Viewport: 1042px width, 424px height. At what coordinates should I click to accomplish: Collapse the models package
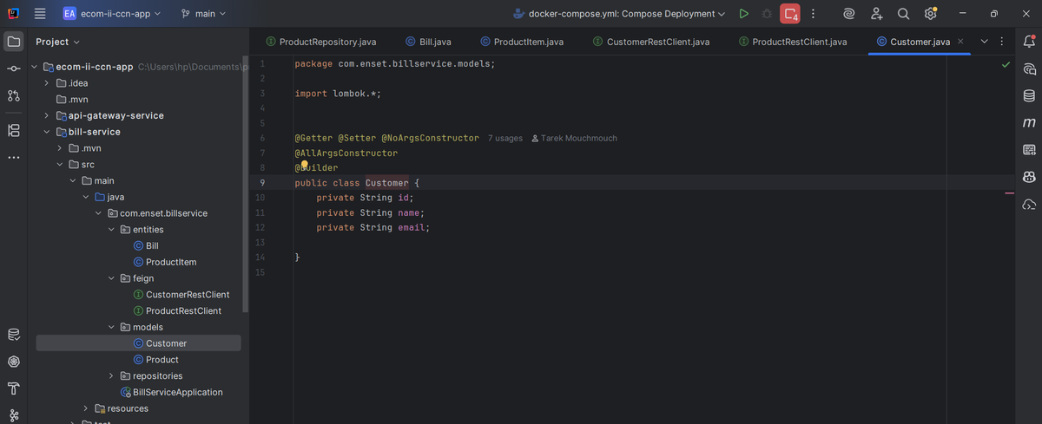click(x=112, y=327)
